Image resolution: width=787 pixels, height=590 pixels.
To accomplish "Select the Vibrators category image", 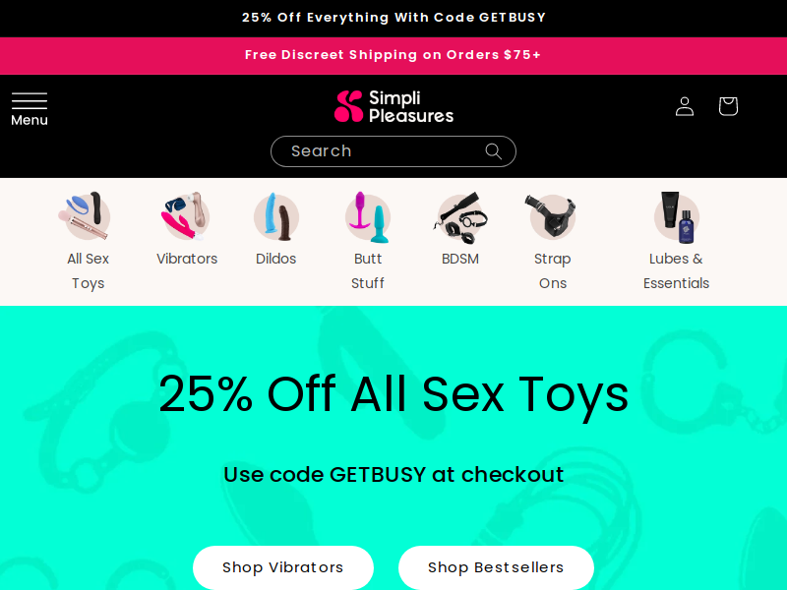I will pos(185,216).
